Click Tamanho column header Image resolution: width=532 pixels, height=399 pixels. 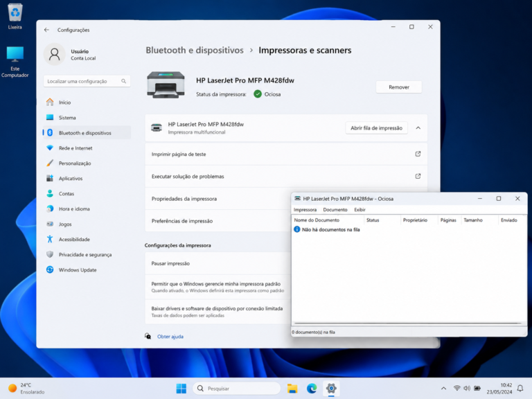pyautogui.click(x=480, y=220)
